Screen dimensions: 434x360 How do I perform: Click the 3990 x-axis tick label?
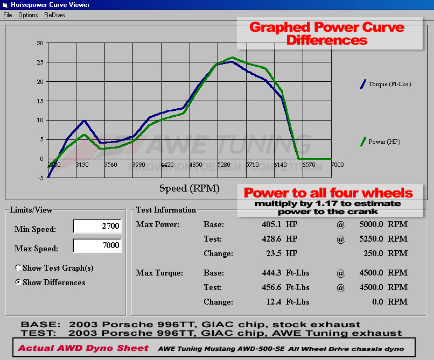click(139, 165)
